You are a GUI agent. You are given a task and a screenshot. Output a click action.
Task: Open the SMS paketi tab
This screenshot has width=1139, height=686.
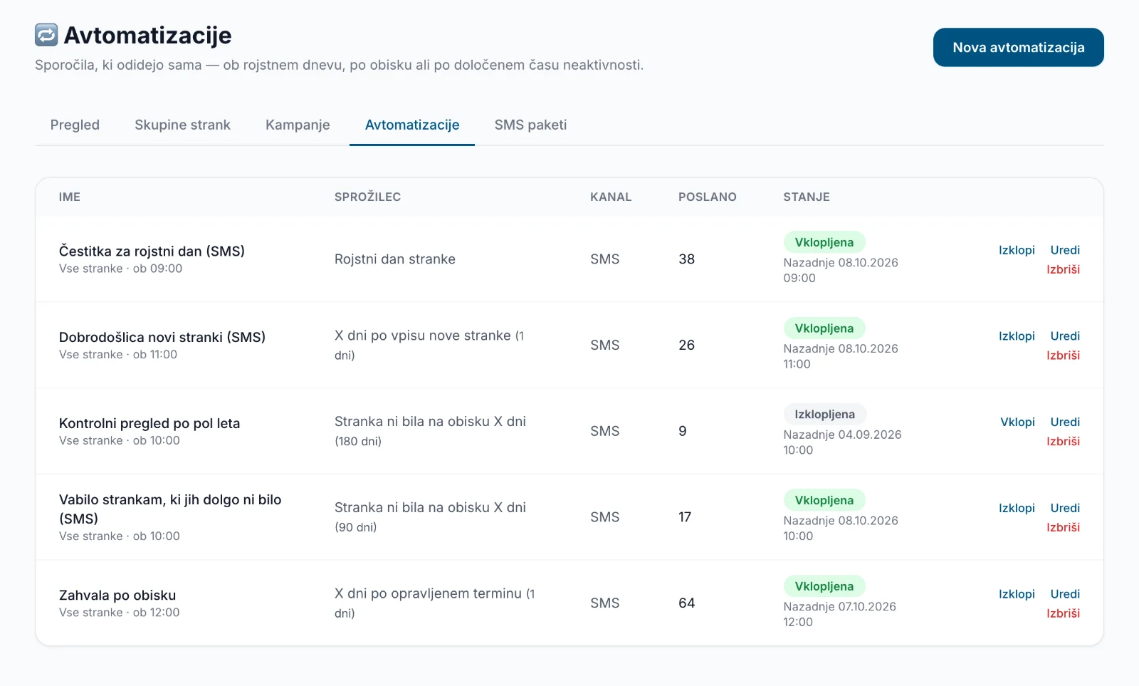(x=530, y=125)
